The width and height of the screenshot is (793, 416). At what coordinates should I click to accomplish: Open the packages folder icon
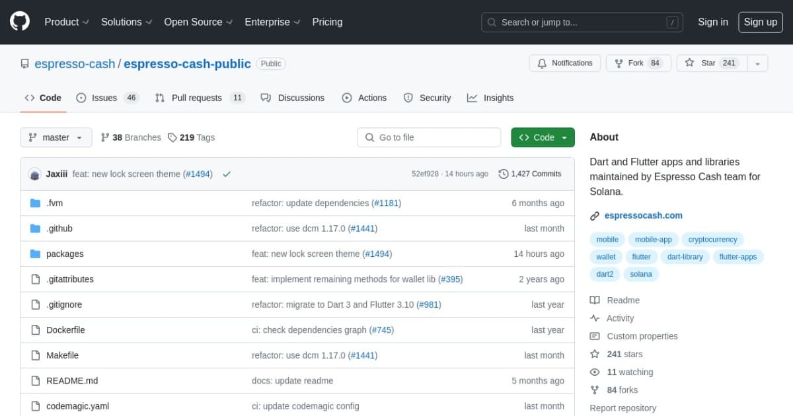pos(36,254)
